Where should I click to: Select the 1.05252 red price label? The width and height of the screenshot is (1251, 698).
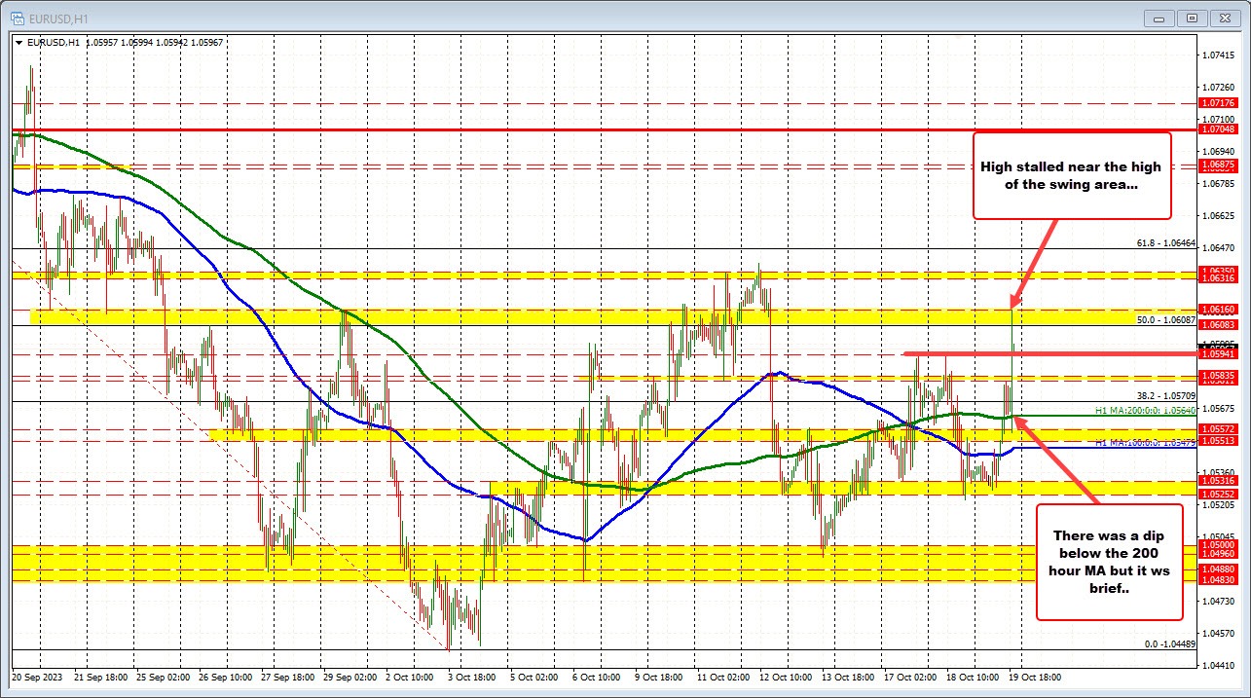pos(1219,494)
